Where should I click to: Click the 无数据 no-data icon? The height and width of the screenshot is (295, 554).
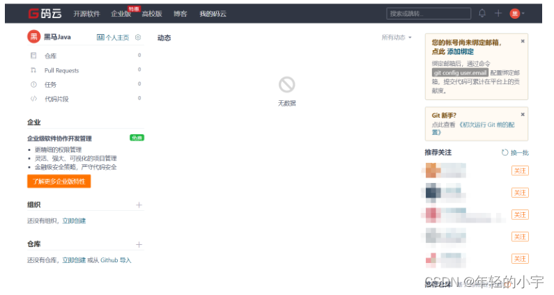(286, 85)
